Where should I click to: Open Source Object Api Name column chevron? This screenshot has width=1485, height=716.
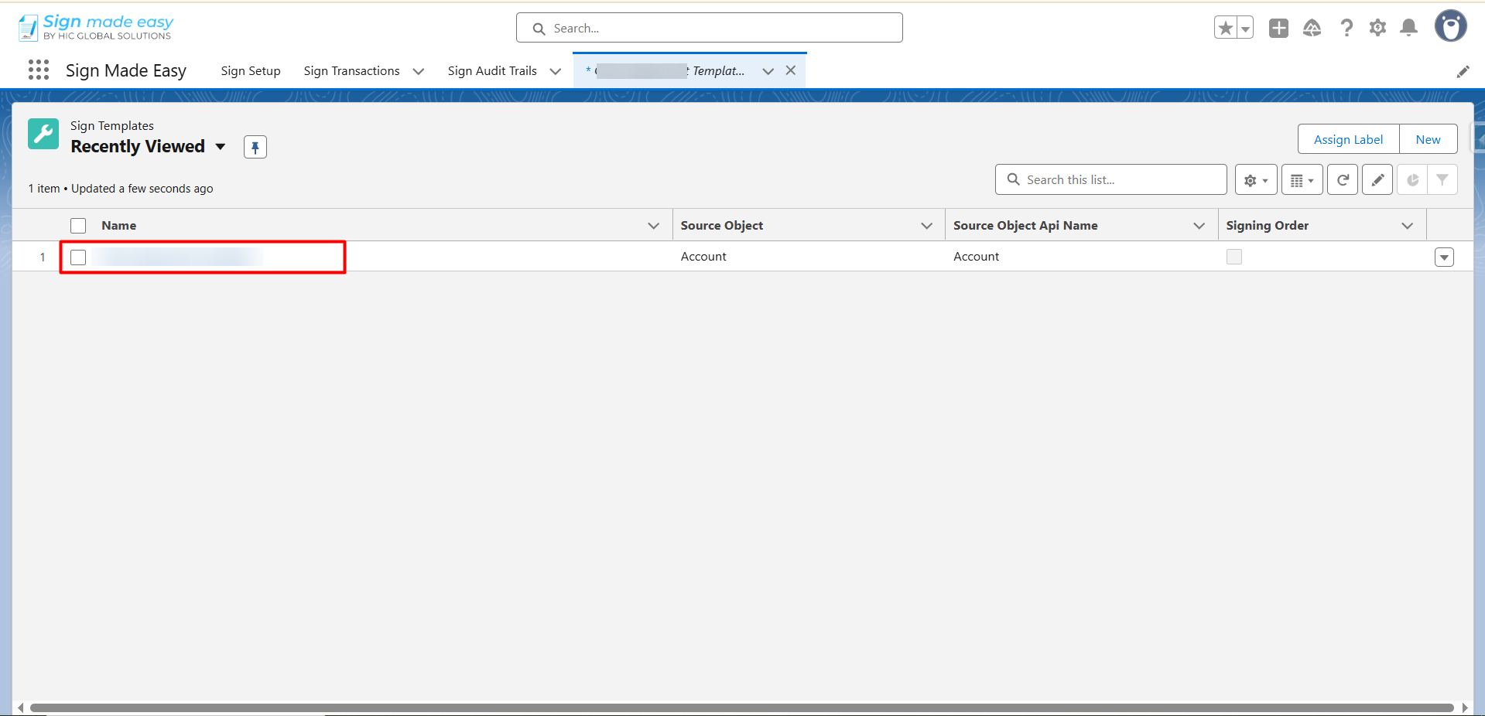(x=1199, y=226)
